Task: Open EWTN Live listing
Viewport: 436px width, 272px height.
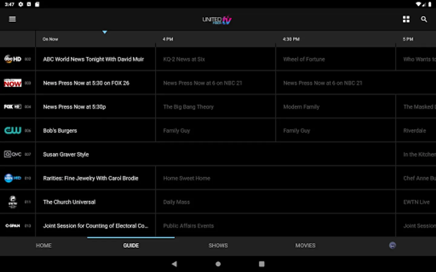Action: 416,202
